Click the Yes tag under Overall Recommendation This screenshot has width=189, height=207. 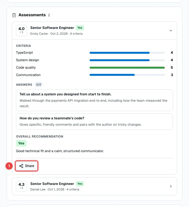pos(21,143)
